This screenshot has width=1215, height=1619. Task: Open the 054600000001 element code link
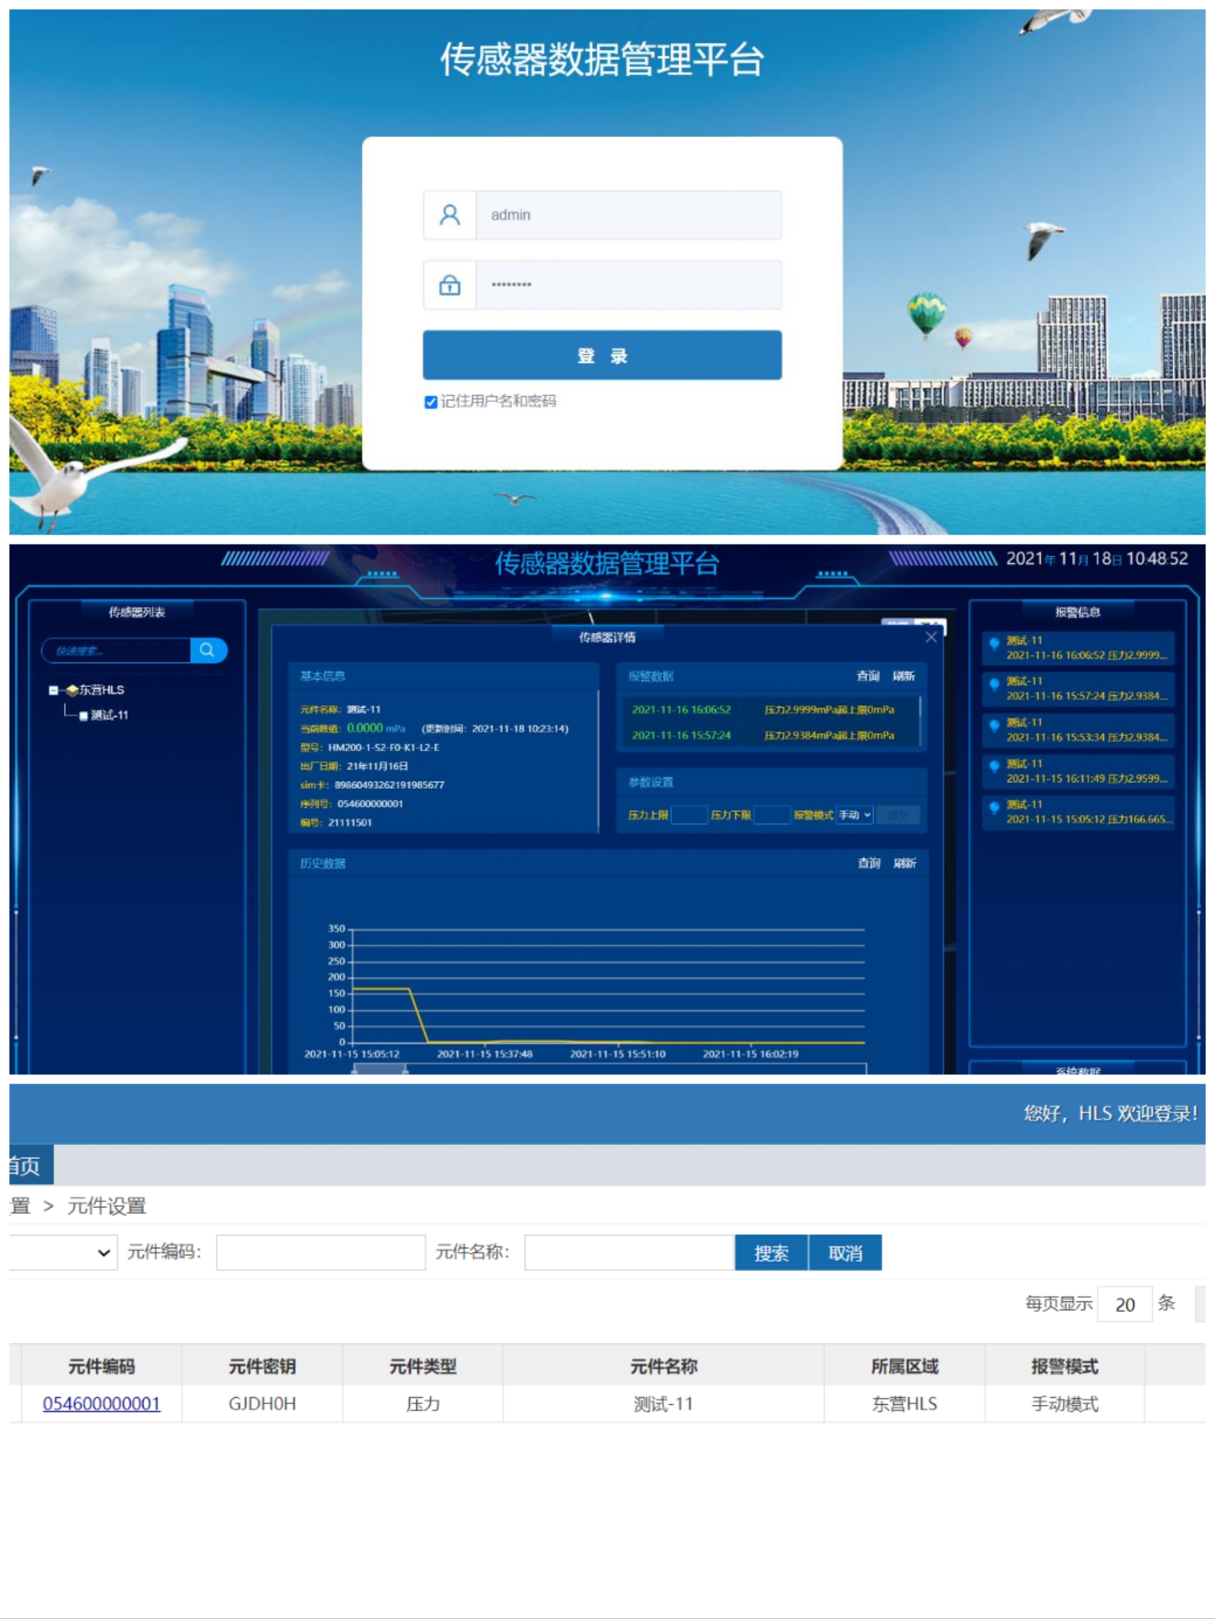[101, 1403]
